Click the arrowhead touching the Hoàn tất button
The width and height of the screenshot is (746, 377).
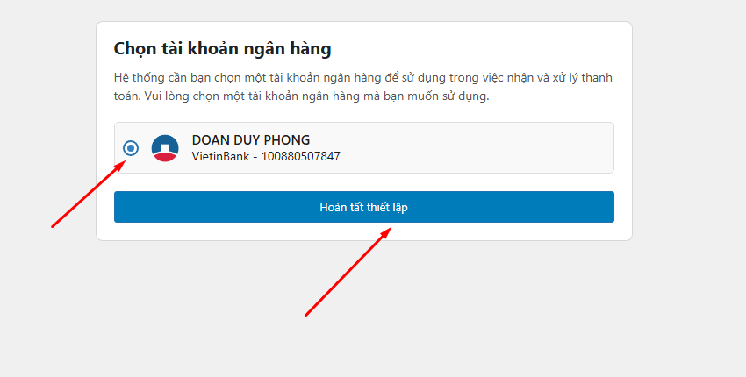[385, 233]
